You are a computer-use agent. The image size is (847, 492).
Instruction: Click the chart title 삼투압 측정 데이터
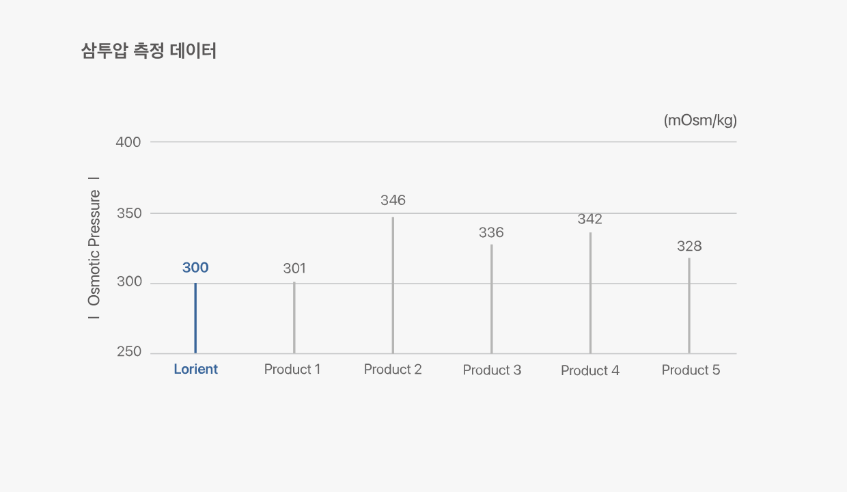(148, 51)
